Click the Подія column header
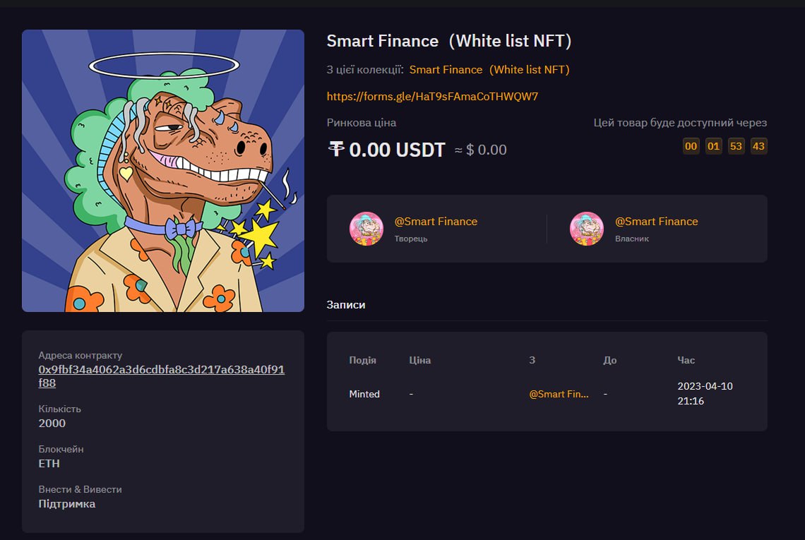This screenshot has height=540, width=805. [x=362, y=360]
